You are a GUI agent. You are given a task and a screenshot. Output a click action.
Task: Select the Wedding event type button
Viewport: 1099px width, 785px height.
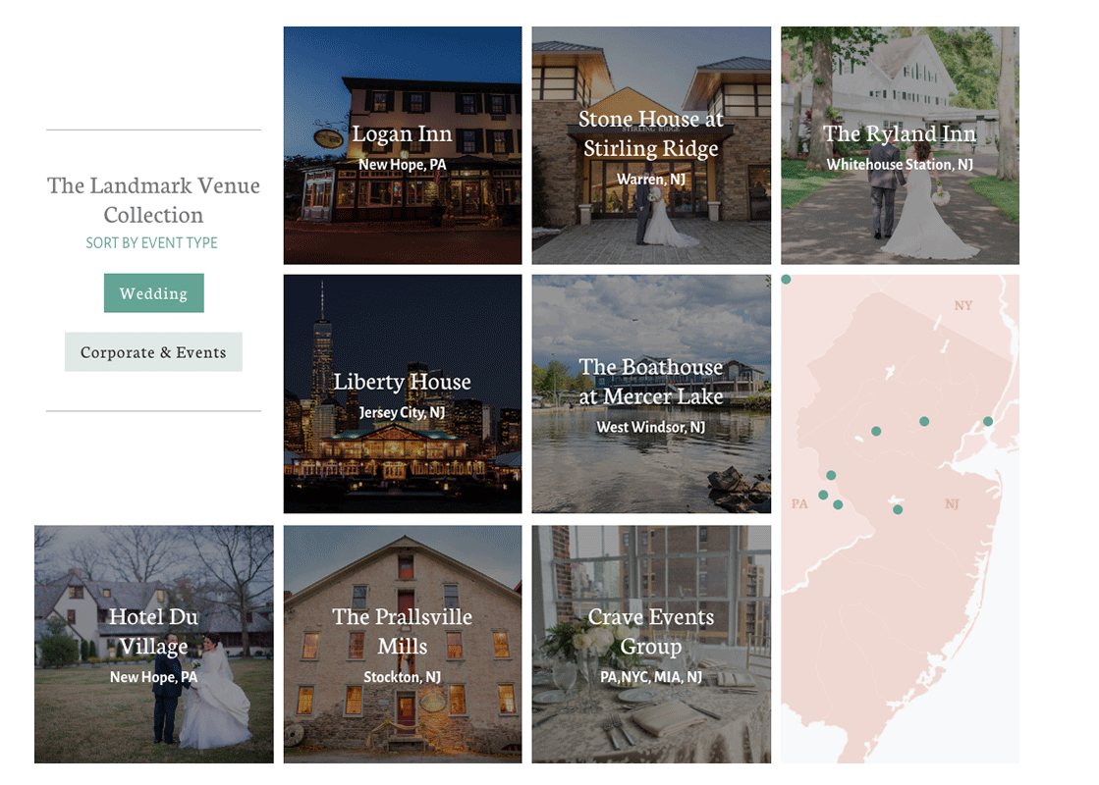[x=153, y=292]
